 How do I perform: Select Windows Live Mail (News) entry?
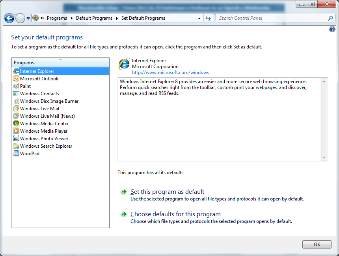click(x=47, y=116)
